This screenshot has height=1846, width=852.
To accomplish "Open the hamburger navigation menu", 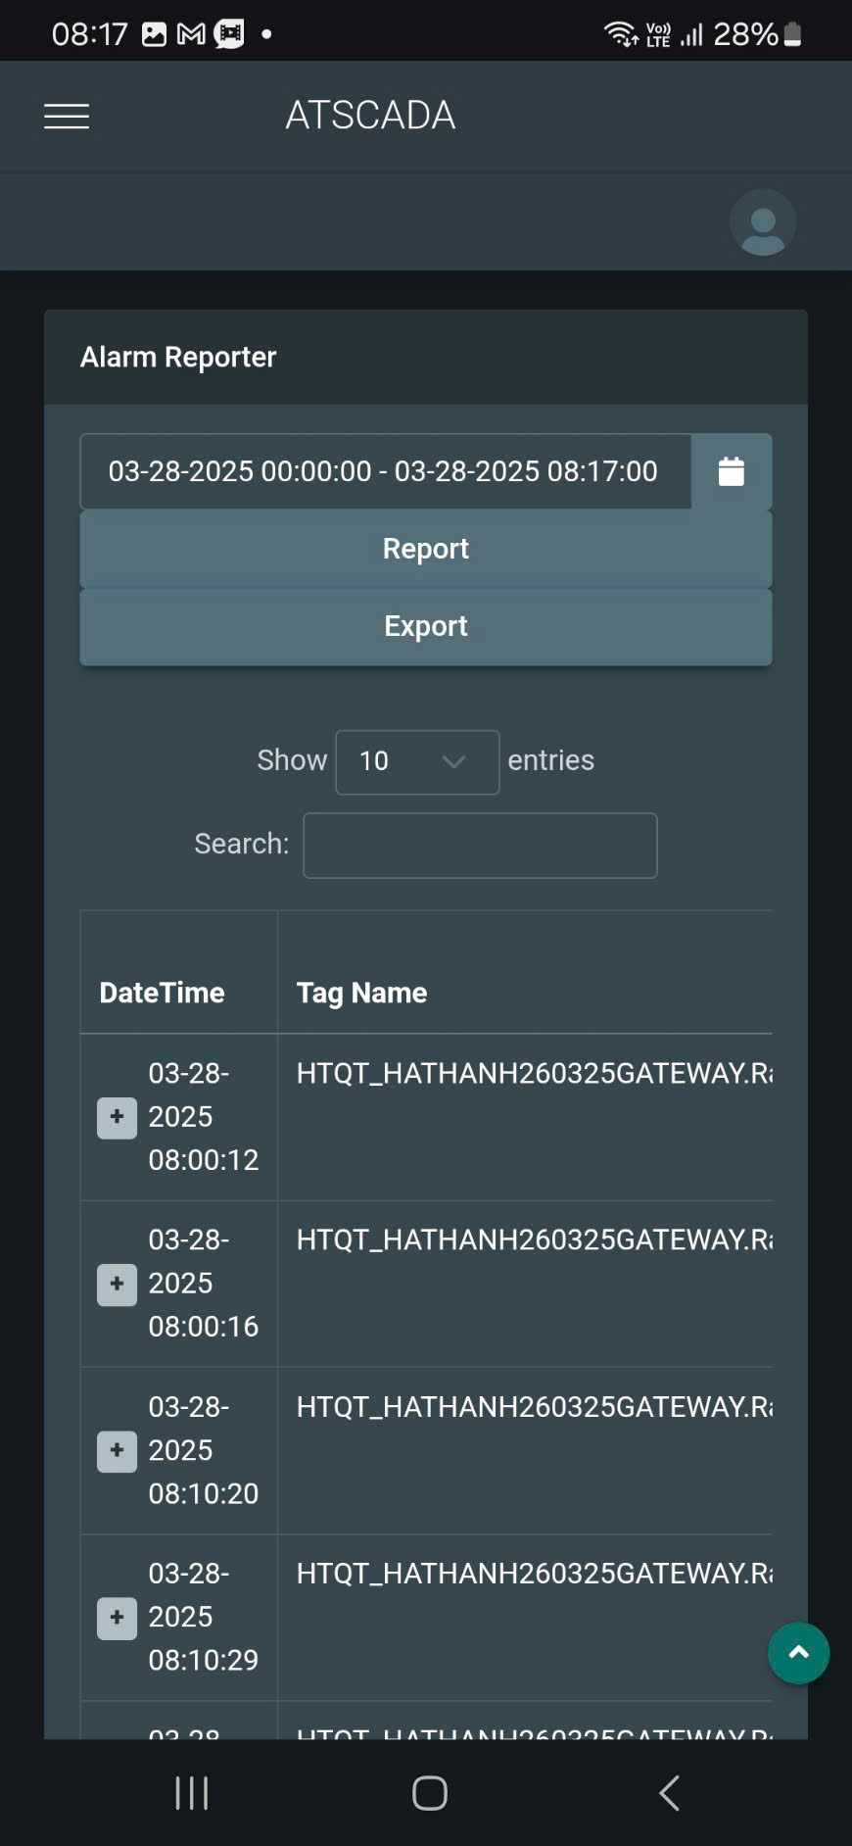I will (x=67, y=116).
